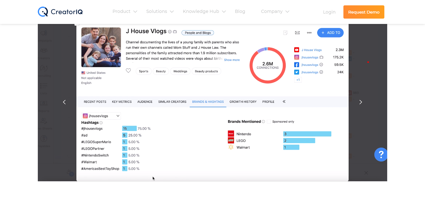Click the Brands Mentioned info icon

coord(263,121)
